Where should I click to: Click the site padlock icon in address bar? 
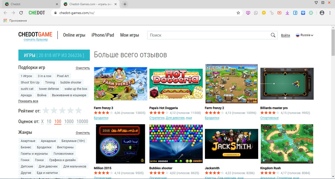pyautogui.click(x=55, y=13)
